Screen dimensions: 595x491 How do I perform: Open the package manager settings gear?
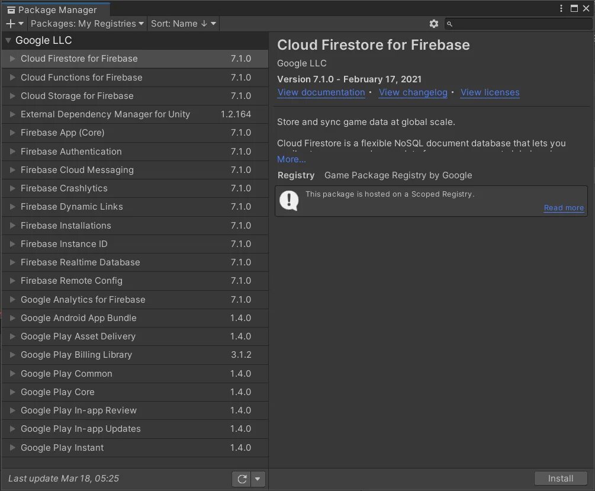tap(434, 24)
